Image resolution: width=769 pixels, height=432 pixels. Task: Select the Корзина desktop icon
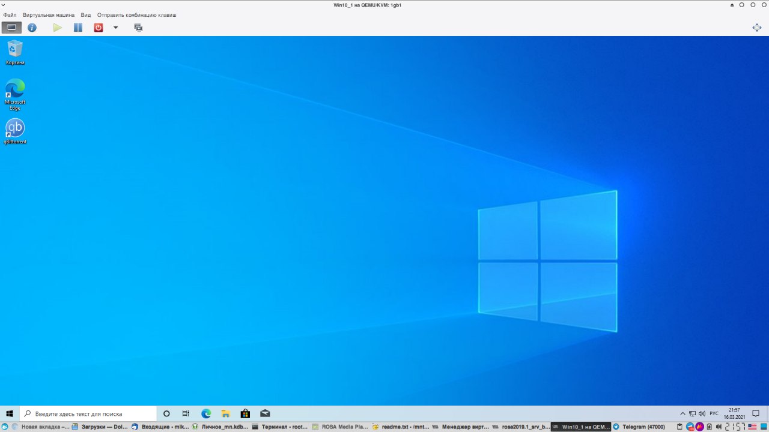(15, 52)
